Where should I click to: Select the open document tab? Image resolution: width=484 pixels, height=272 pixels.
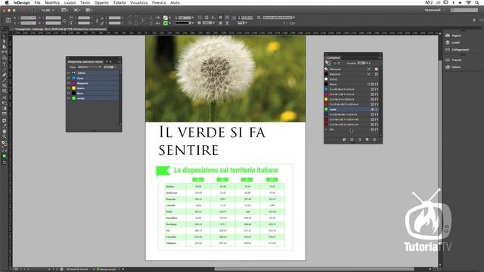point(60,29)
